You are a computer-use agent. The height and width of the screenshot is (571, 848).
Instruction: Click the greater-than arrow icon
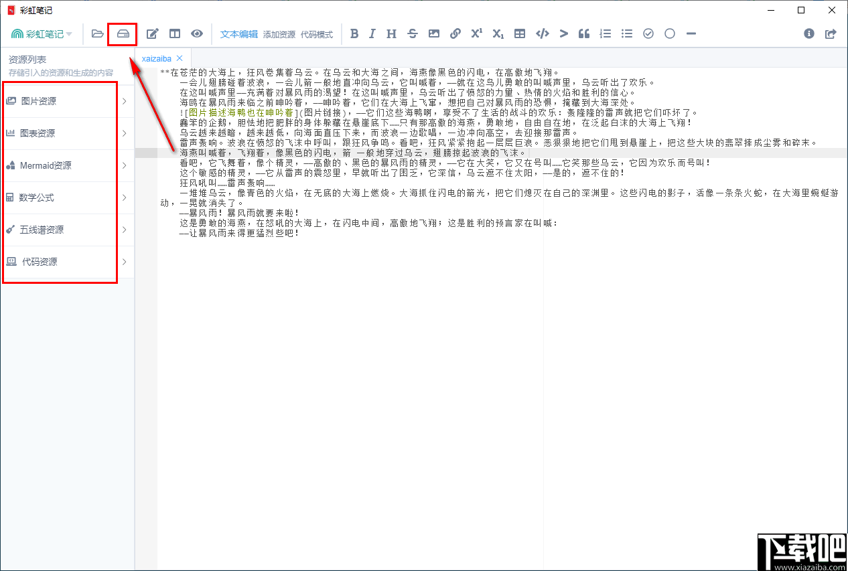[x=564, y=33]
